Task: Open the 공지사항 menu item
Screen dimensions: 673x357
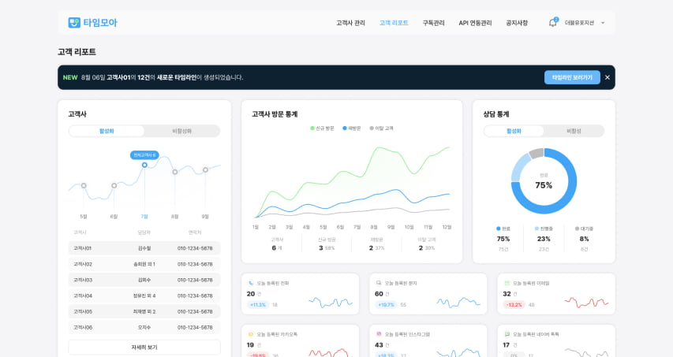Action: [x=517, y=23]
